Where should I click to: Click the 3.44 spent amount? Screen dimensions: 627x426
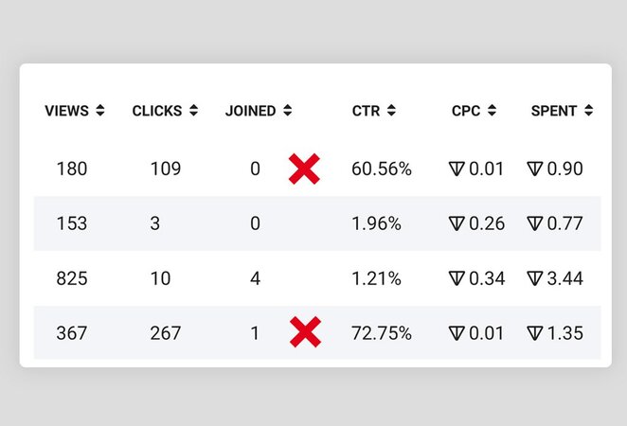(565, 278)
